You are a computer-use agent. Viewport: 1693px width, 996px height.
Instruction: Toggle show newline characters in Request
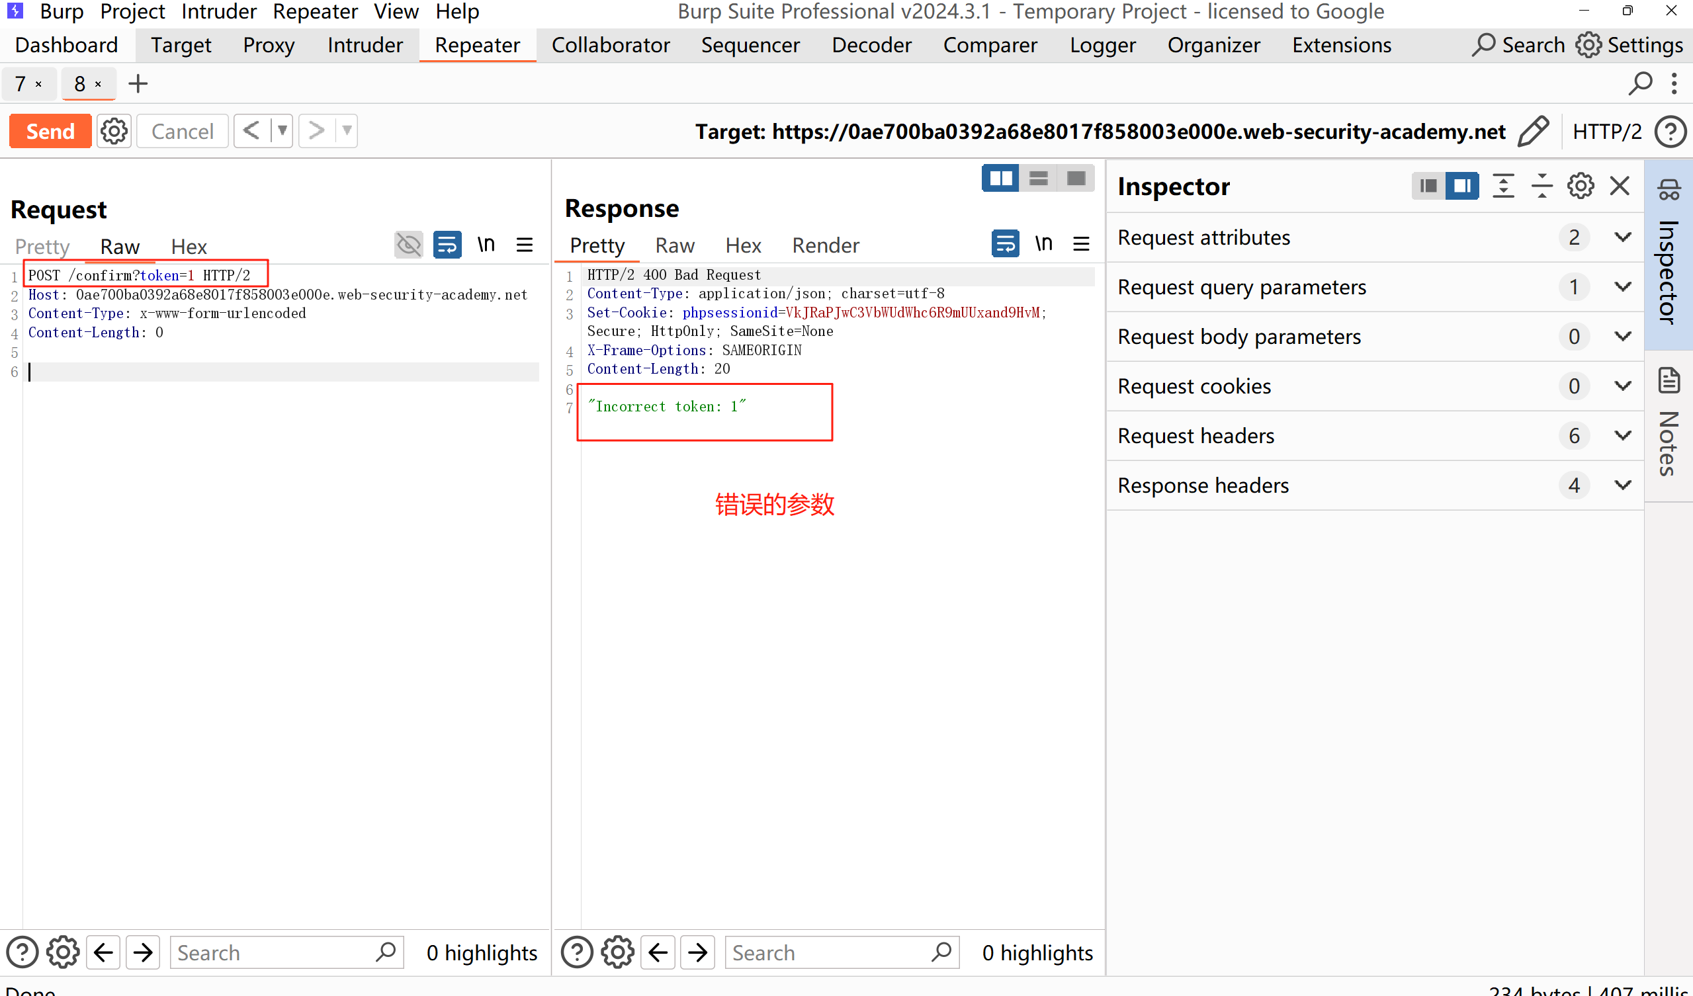(x=486, y=245)
